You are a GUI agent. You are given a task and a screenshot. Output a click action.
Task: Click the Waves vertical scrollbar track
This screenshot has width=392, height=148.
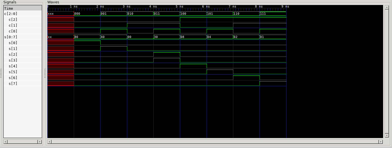click(387, 71)
